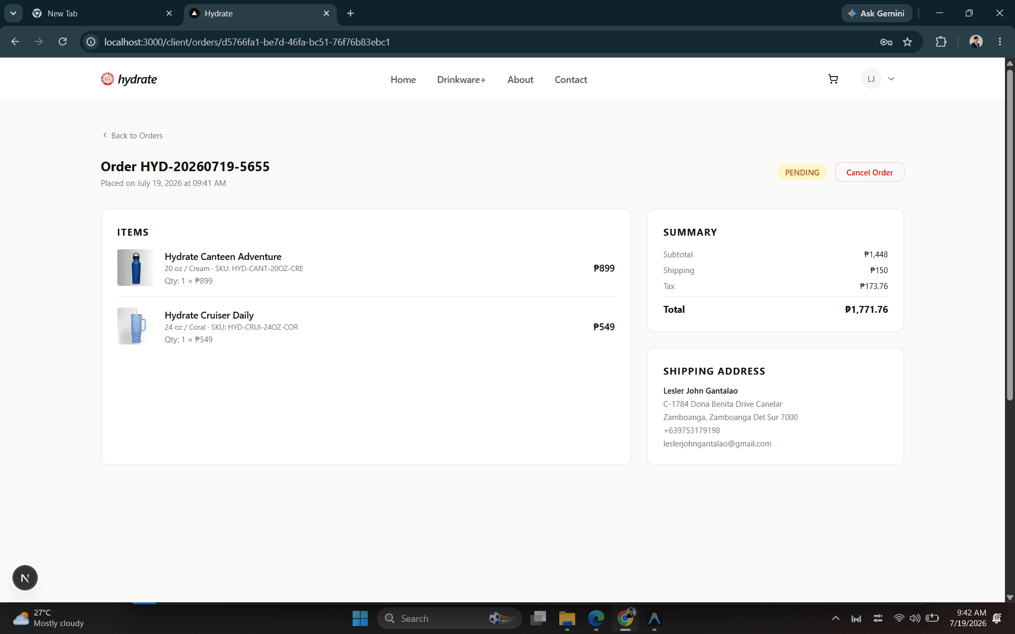Image resolution: width=1015 pixels, height=634 pixels.
Task: Open the Contact page link
Action: pos(571,79)
